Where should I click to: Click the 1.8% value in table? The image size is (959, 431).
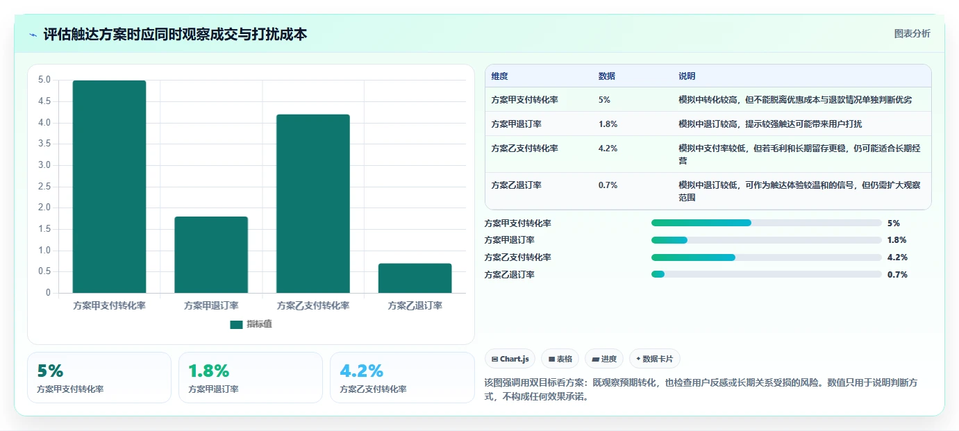click(x=608, y=124)
